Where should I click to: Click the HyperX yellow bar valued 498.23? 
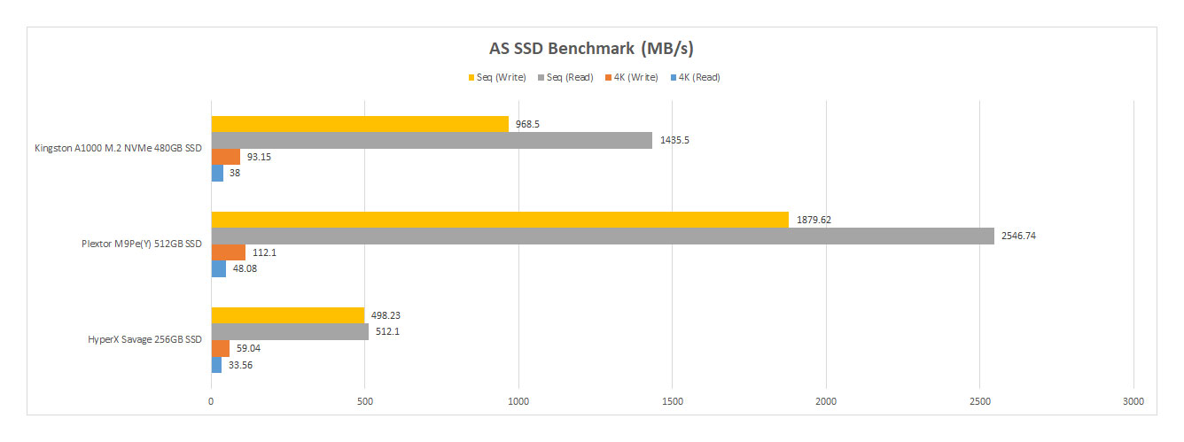(x=288, y=315)
